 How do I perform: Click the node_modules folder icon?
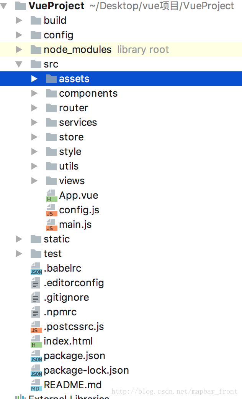coord(36,50)
